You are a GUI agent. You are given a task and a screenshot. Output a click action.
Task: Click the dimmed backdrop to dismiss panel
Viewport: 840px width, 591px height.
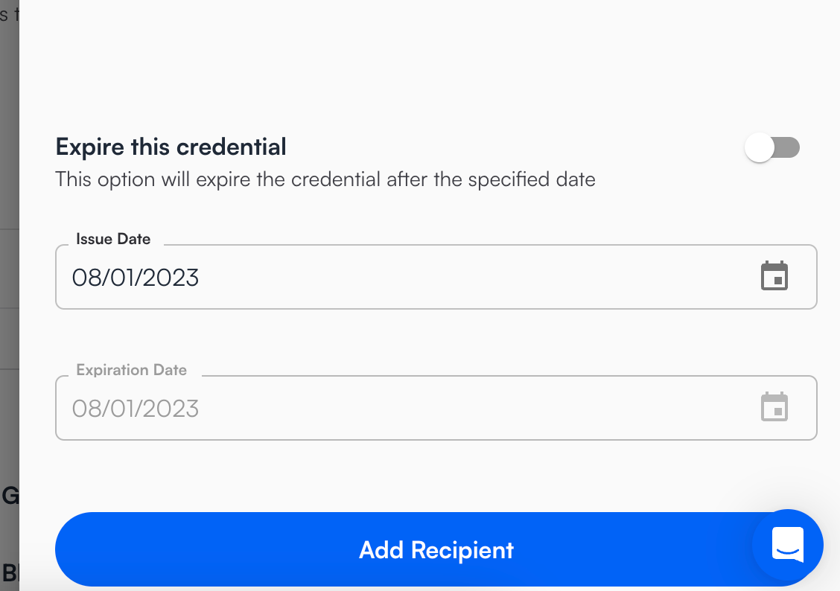[8, 298]
